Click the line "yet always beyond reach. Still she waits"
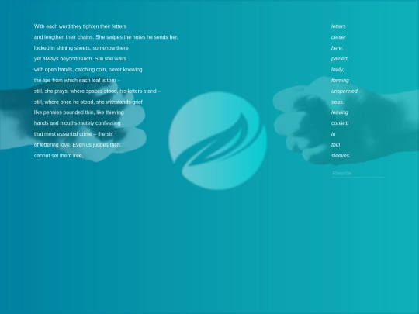 pos(80,59)
